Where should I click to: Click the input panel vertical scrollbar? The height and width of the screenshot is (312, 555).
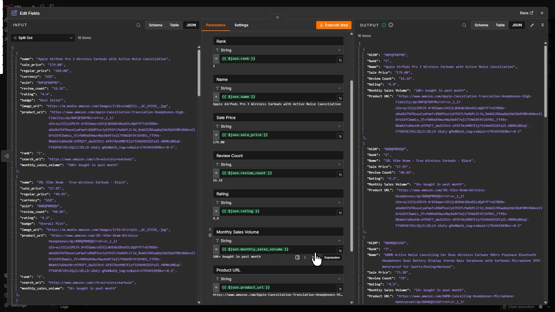tap(199, 73)
